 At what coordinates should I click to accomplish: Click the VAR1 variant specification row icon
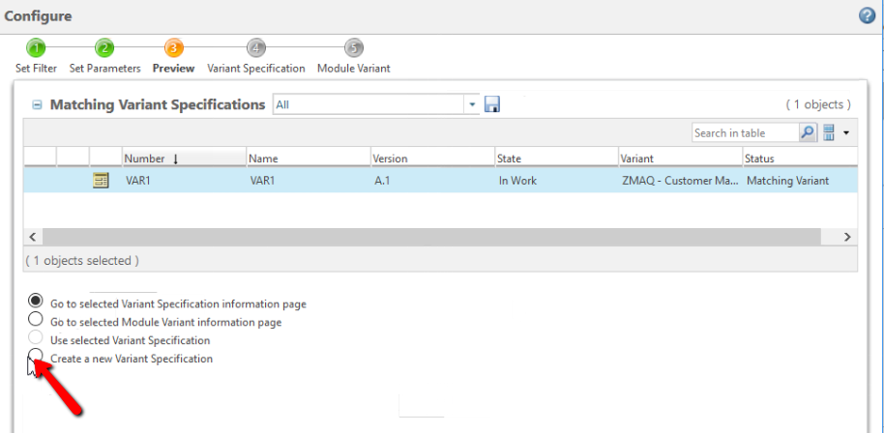click(x=101, y=180)
